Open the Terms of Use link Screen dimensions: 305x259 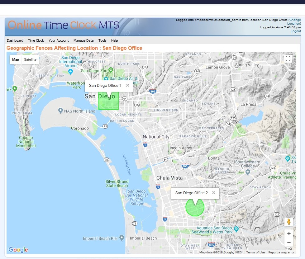pyautogui.click(x=255, y=252)
